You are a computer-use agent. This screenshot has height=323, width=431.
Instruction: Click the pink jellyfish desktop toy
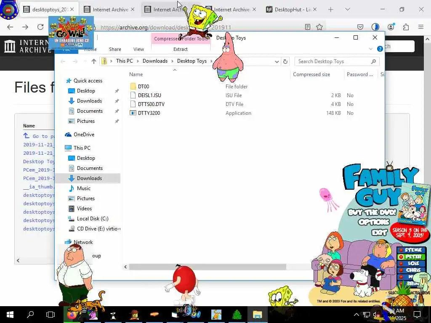tap(328, 199)
